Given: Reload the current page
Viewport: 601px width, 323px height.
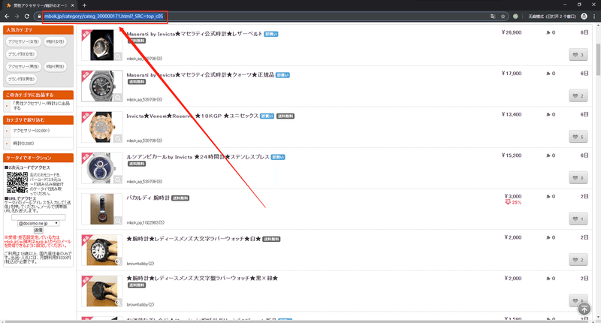Looking at the screenshot, I should (27, 16).
